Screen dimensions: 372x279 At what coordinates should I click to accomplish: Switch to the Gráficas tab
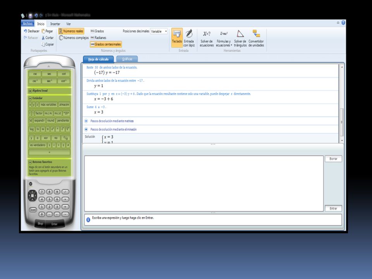click(127, 59)
